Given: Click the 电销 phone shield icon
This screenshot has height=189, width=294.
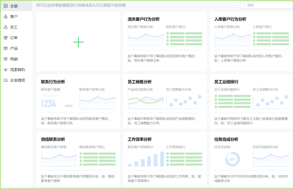Looking at the screenshot, I should [x=6, y=59].
